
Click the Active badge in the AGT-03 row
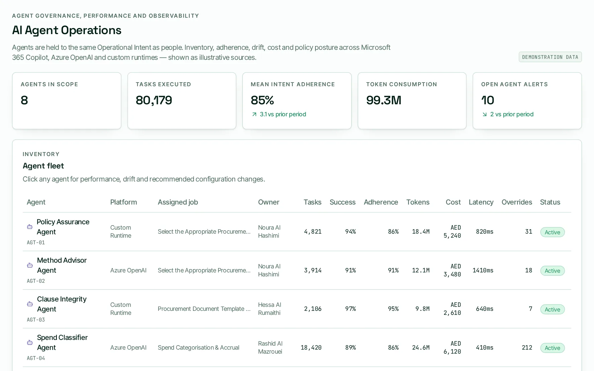[x=553, y=310]
